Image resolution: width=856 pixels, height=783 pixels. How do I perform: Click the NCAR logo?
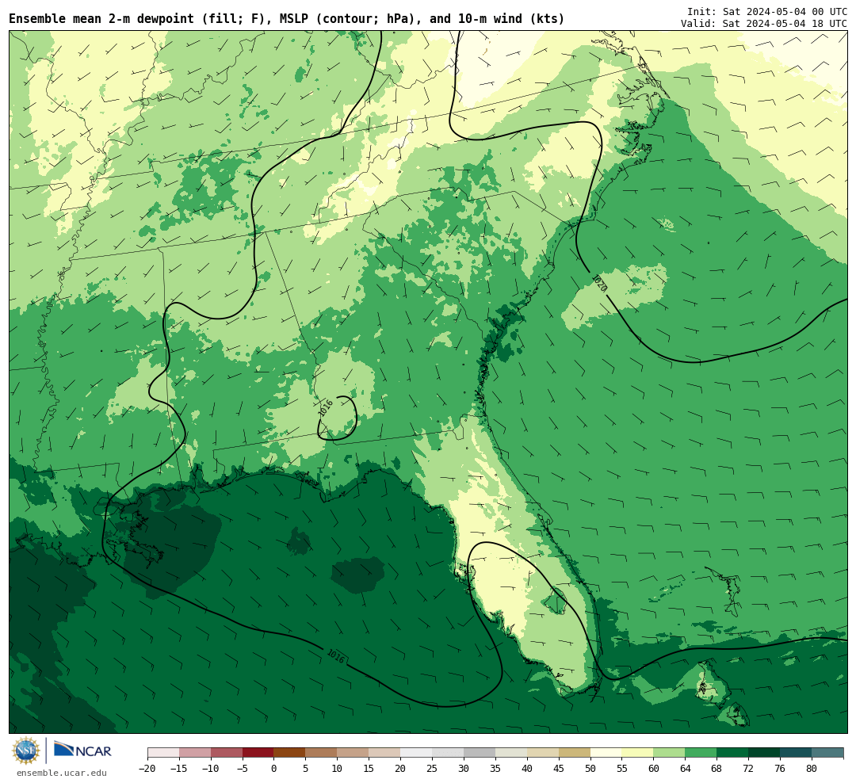point(82,751)
